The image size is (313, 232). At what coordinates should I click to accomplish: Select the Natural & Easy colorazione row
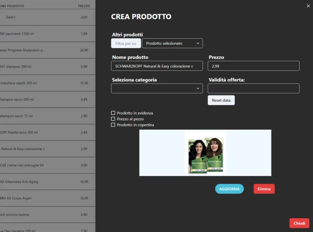(48, 149)
